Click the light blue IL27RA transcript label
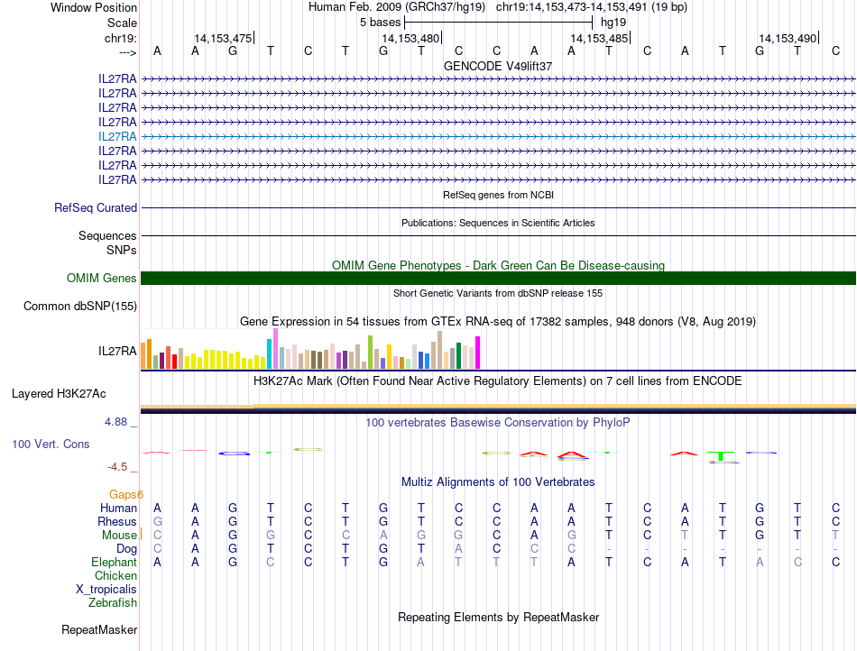The image size is (857, 651). pos(117,136)
